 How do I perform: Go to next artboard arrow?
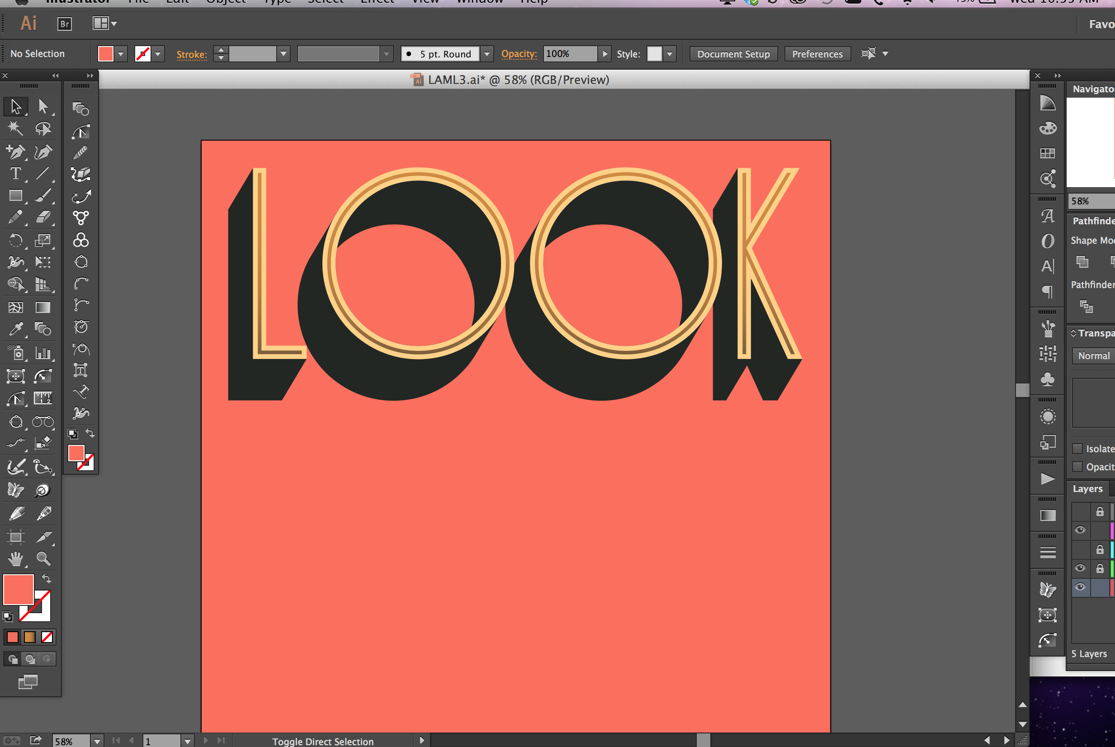point(206,741)
